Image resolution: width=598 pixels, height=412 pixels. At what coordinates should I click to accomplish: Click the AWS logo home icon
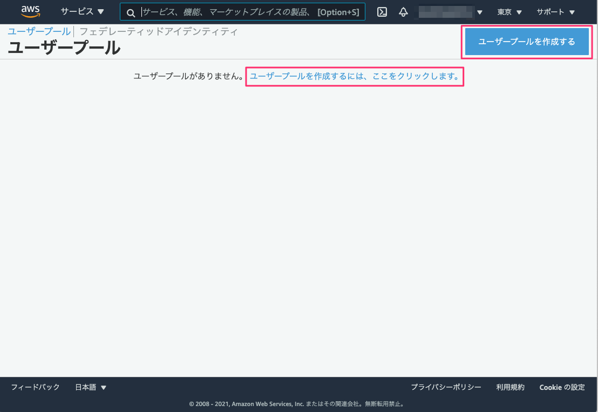(31, 11)
